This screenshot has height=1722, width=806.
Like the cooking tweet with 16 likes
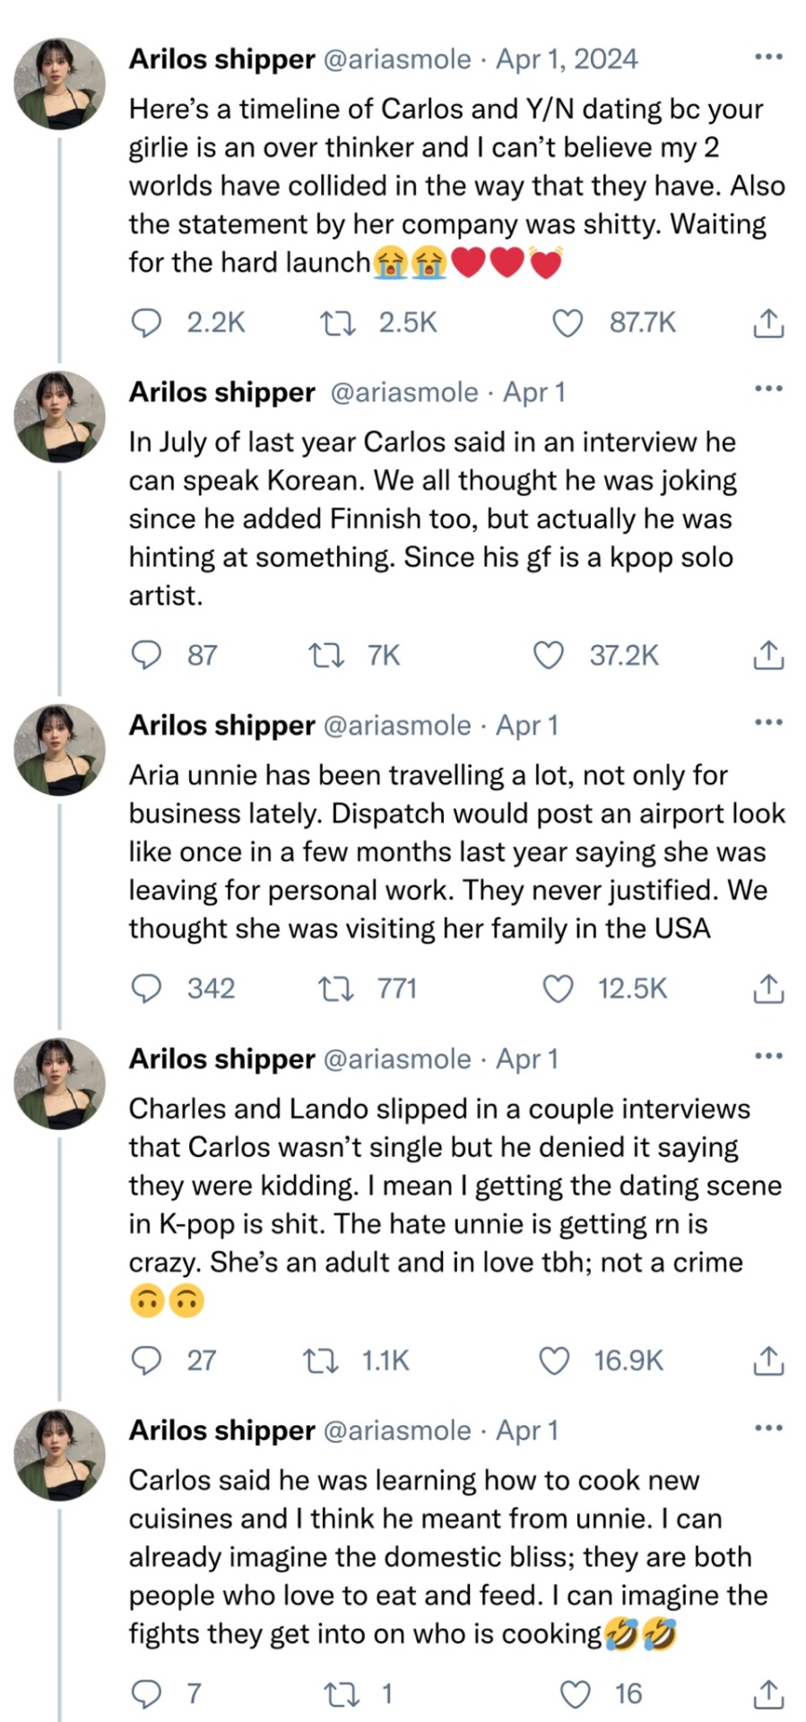pos(575,1693)
